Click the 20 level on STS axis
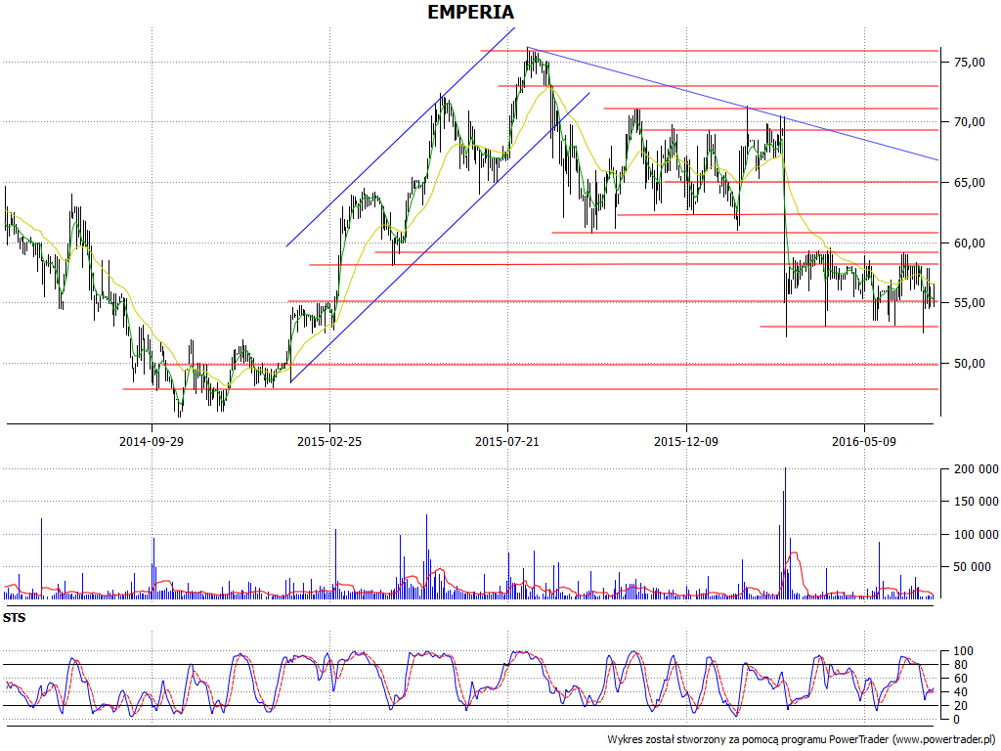1001x751 pixels. click(960, 706)
